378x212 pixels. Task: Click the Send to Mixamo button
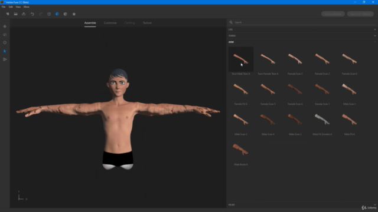coord(333,14)
